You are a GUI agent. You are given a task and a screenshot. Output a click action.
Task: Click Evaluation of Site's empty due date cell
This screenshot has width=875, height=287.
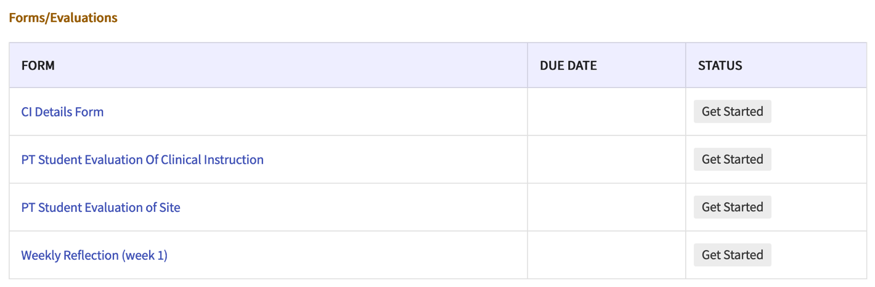(x=606, y=208)
